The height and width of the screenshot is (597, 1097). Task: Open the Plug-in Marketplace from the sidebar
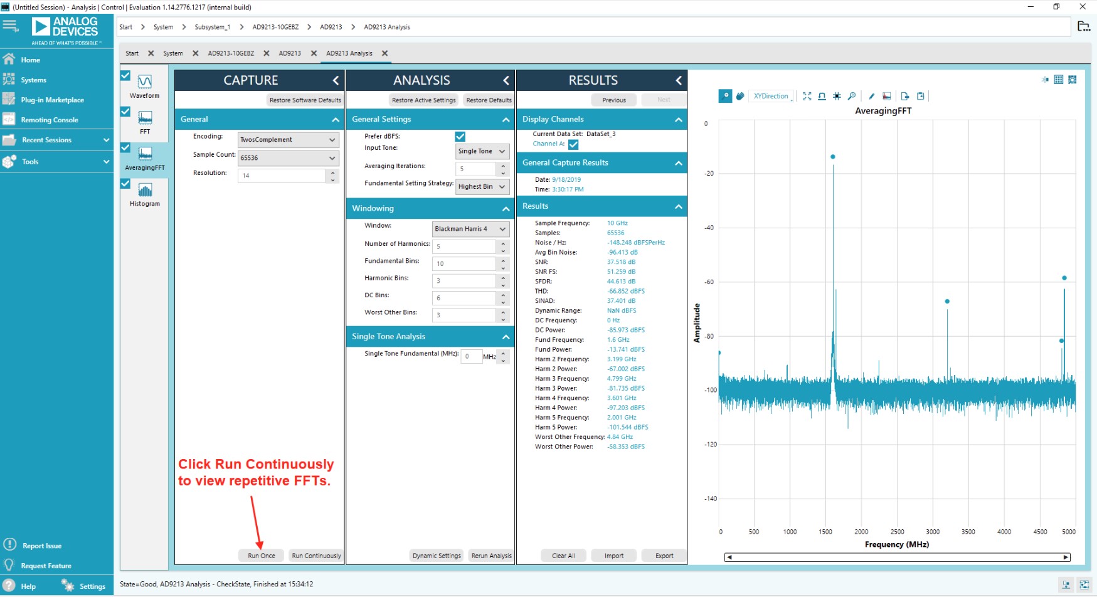coord(54,99)
